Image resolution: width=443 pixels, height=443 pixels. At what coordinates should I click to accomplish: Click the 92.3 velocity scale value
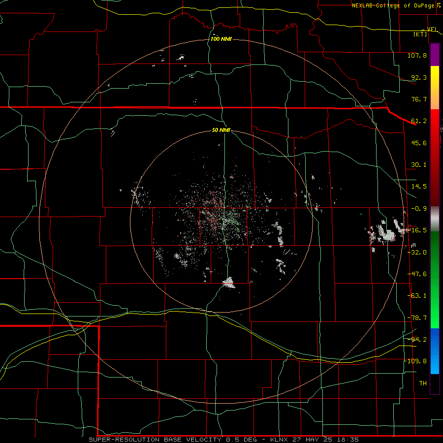click(419, 77)
